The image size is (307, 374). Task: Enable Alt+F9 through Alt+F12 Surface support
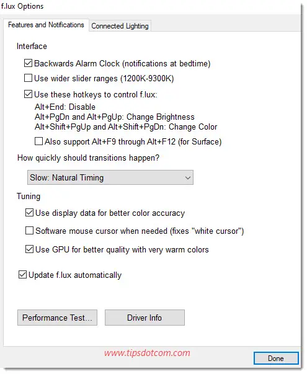click(x=38, y=141)
